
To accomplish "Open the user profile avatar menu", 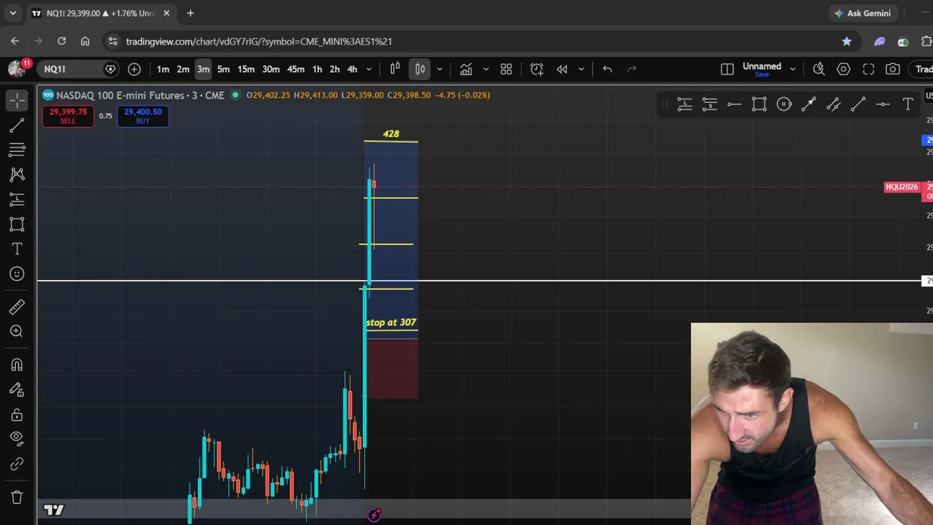I will click(x=16, y=69).
